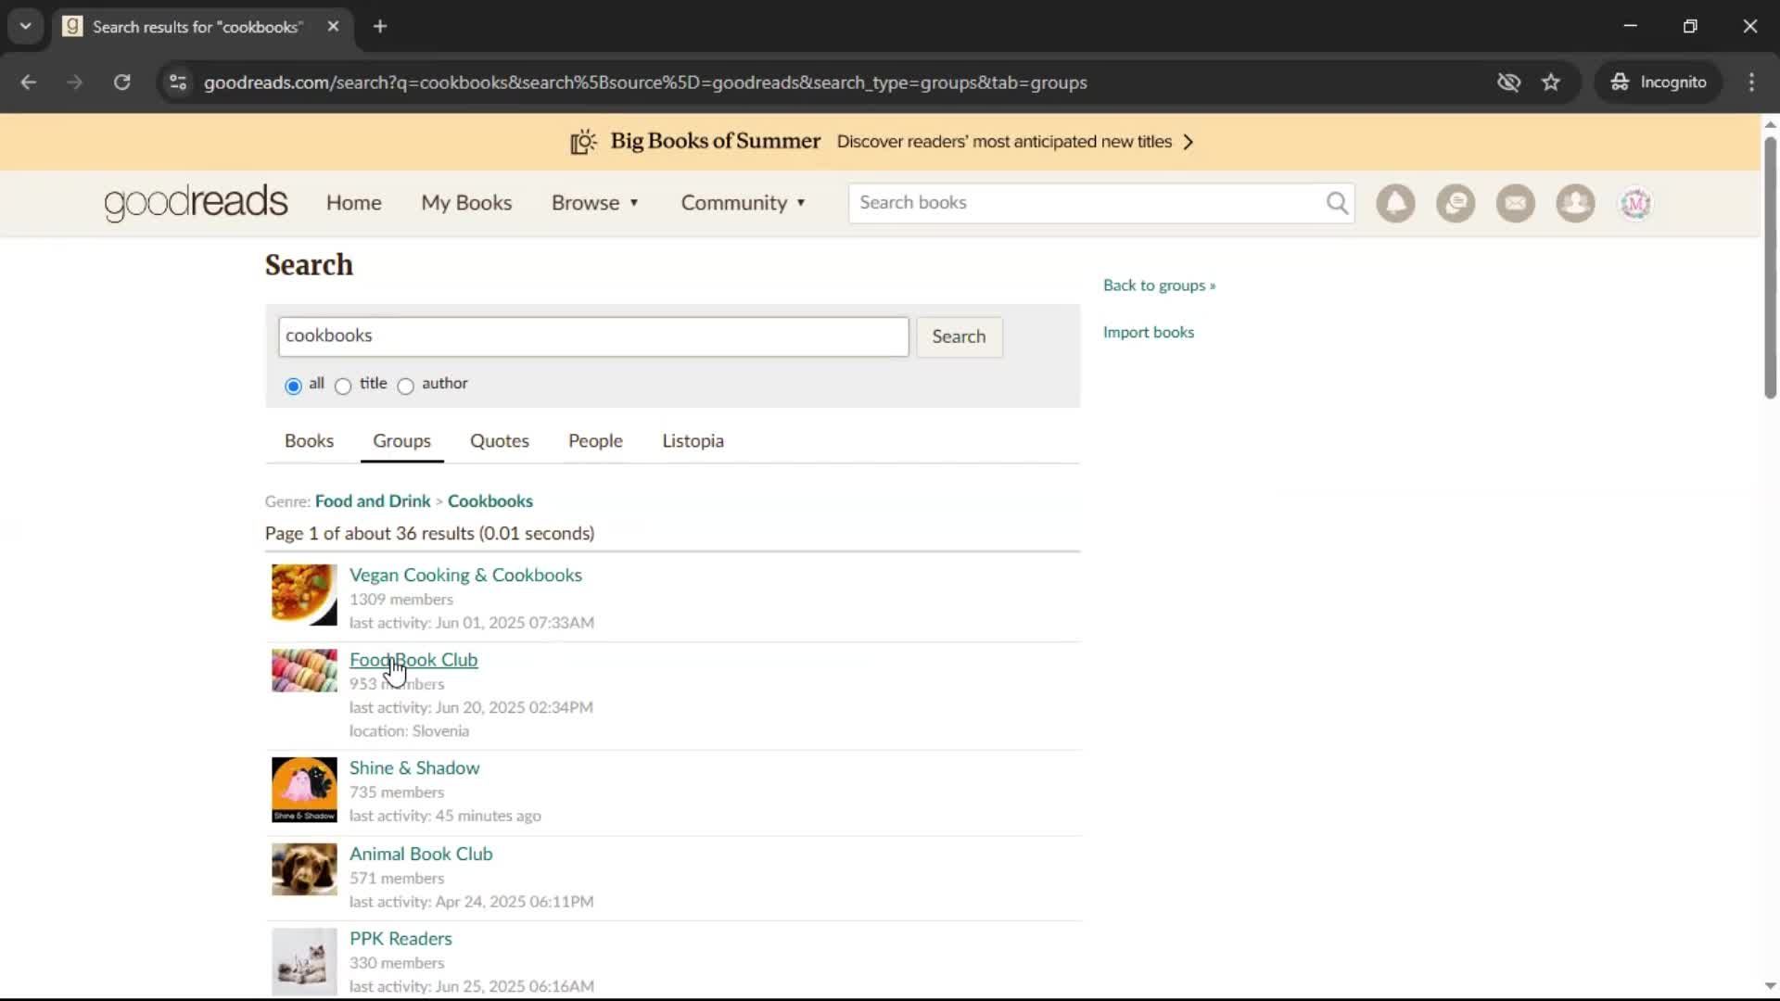This screenshot has height=1001, width=1780.
Task: Open the Back to groups link
Action: (x=1159, y=285)
